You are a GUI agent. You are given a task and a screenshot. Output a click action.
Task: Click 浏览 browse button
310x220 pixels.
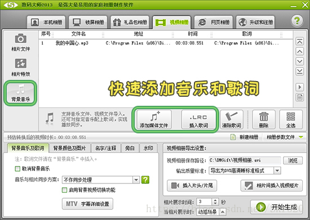(293, 160)
